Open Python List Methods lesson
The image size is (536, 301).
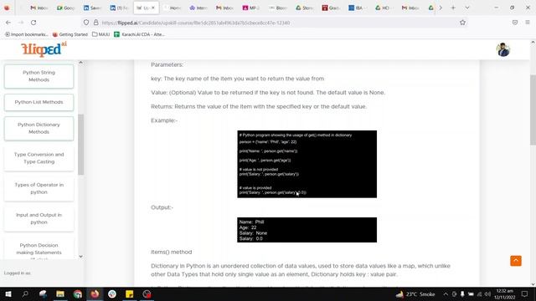tap(39, 102)
